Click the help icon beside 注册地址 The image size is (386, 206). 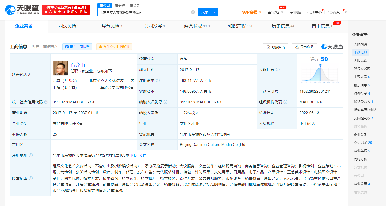pos(31,155)
